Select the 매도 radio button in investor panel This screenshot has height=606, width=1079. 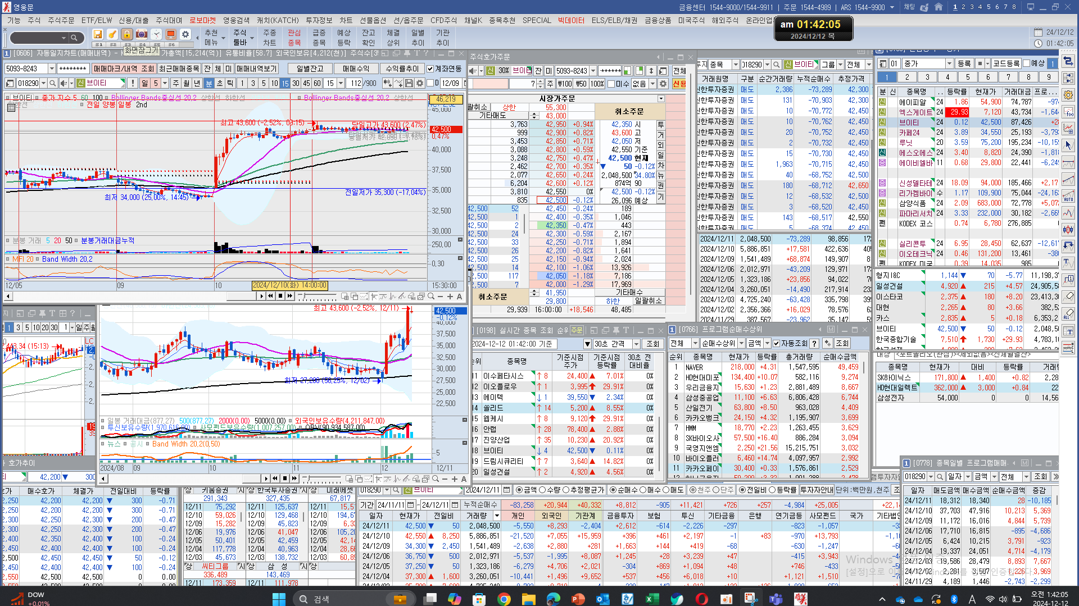[x=666, y=490]
